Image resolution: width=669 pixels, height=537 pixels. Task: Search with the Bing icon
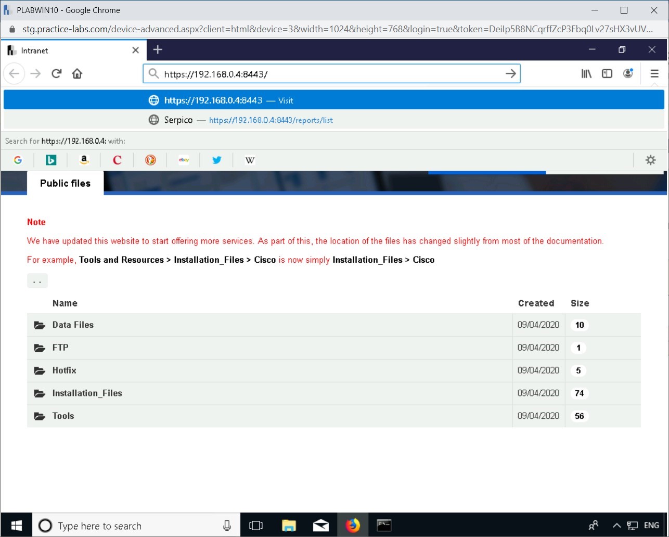click(x=50, y=160)
